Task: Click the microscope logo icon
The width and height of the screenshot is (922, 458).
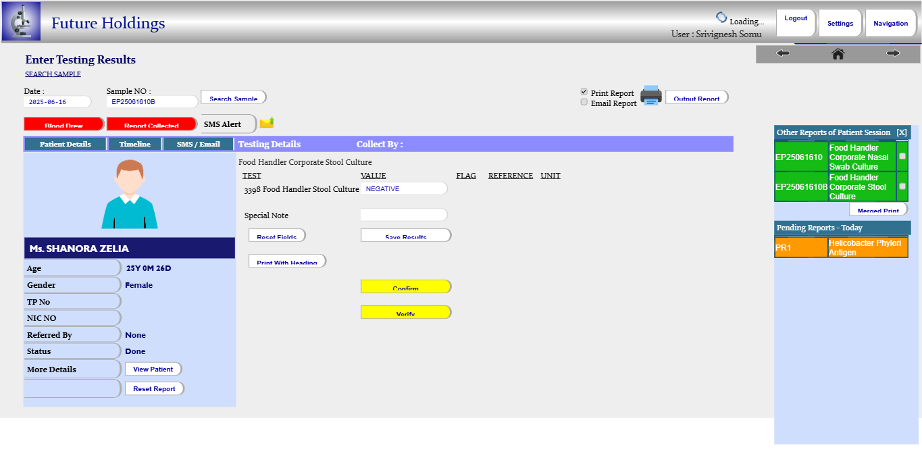Action: coord(21,22)
